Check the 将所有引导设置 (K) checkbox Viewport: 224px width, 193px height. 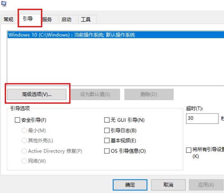click(x=188, y=150)
